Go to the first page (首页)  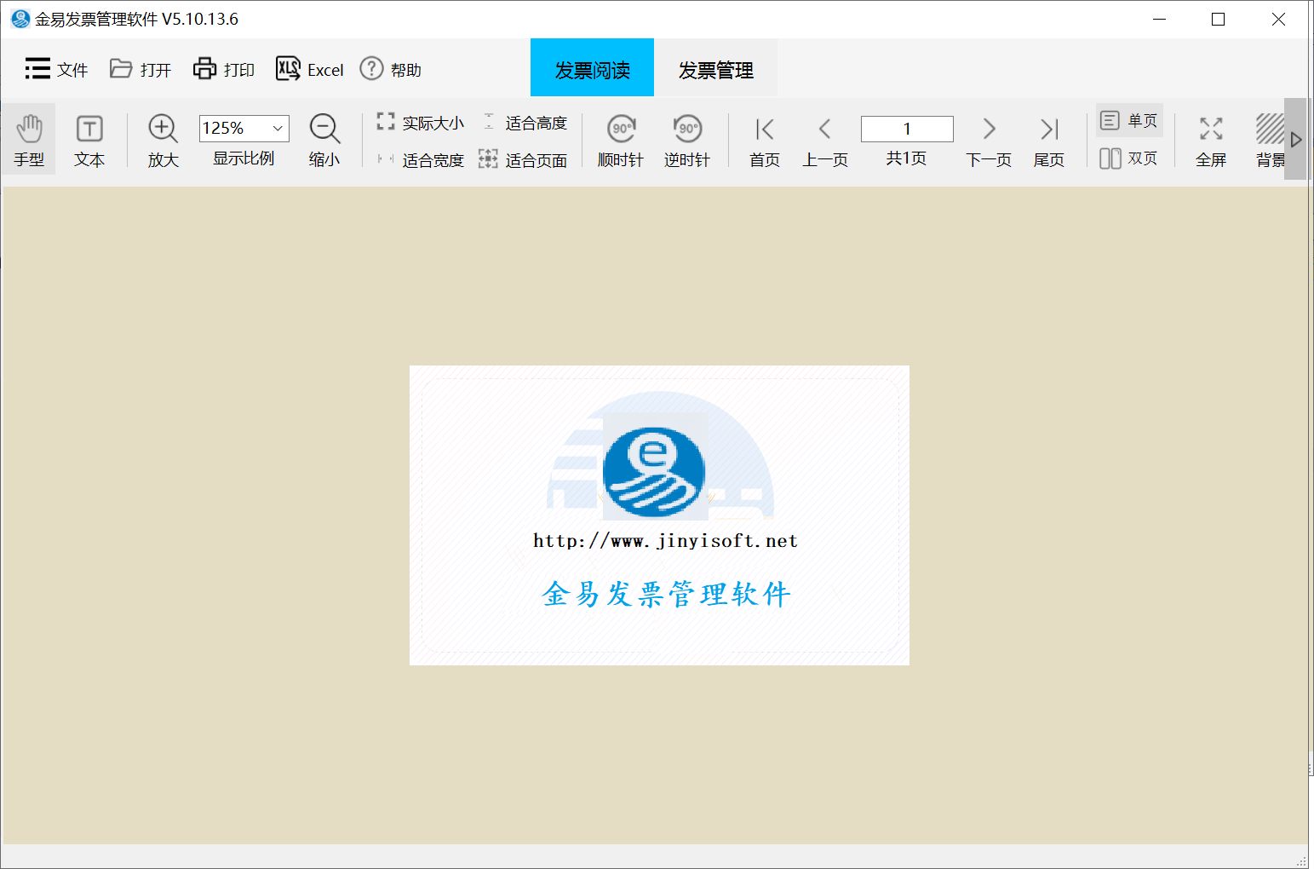pos(765,140)
